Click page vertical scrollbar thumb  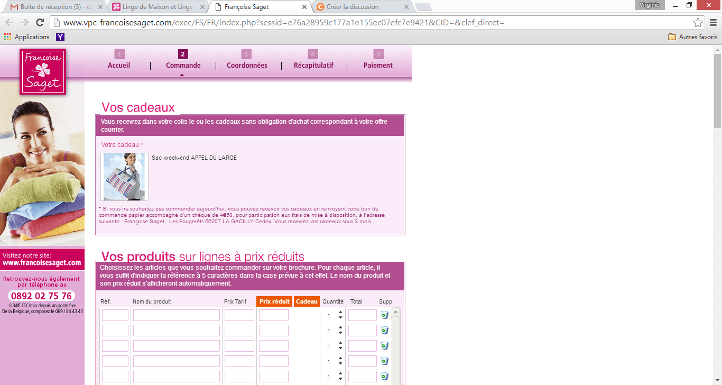[717, 90]
